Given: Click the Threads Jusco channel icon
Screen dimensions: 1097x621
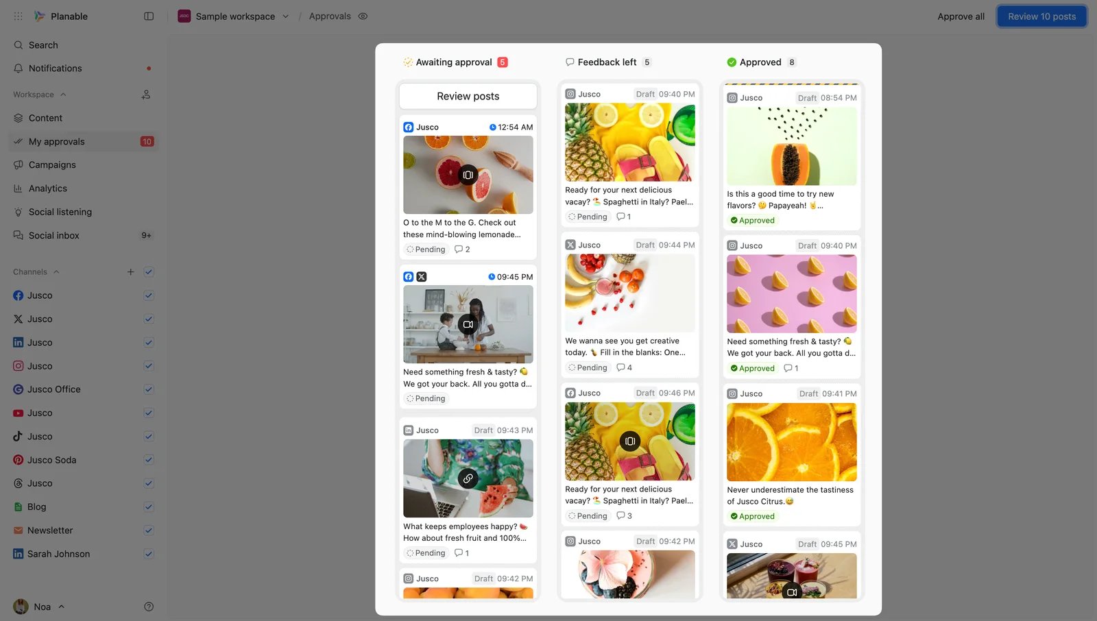Looking at the screenshot, I should coord(19,483).
